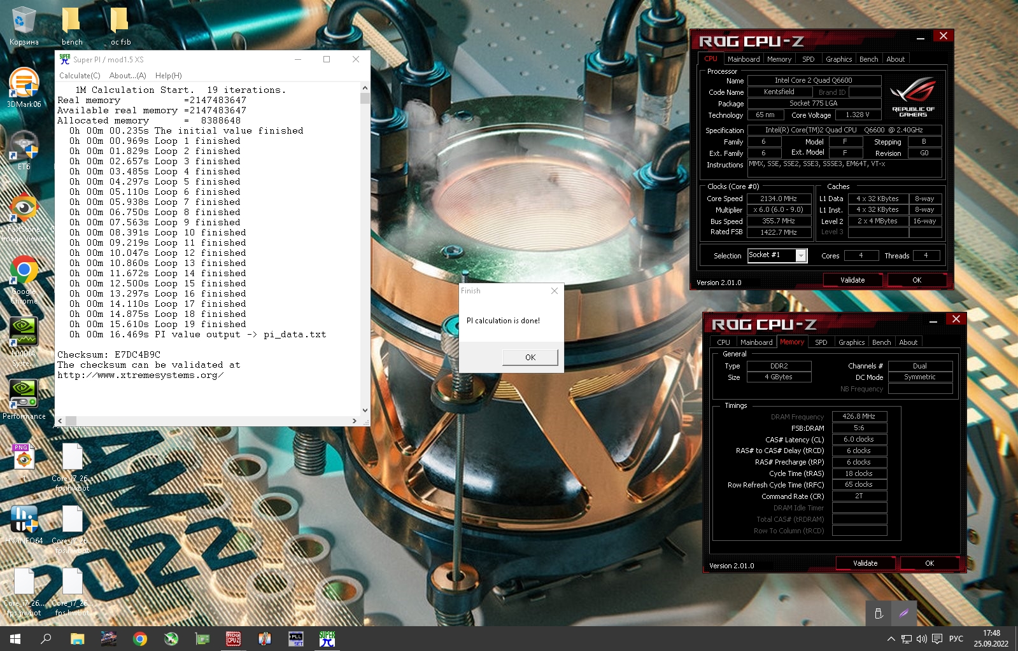The image size is (1018, 651).
Task: Click the USB safely-remove tray icon
Action: [879, 613]
